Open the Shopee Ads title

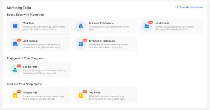pos(30,93)
